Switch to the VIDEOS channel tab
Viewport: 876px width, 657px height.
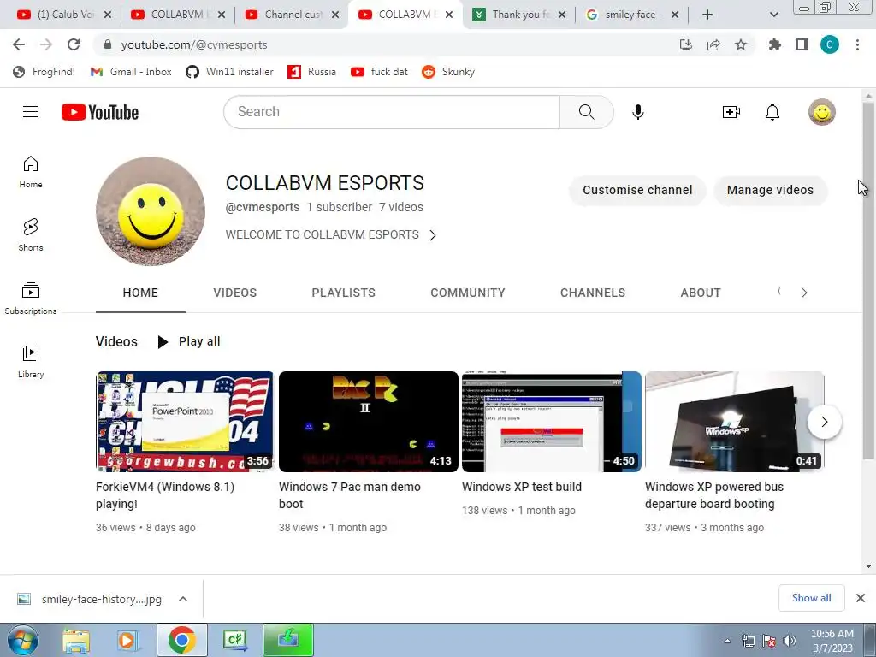235,293
